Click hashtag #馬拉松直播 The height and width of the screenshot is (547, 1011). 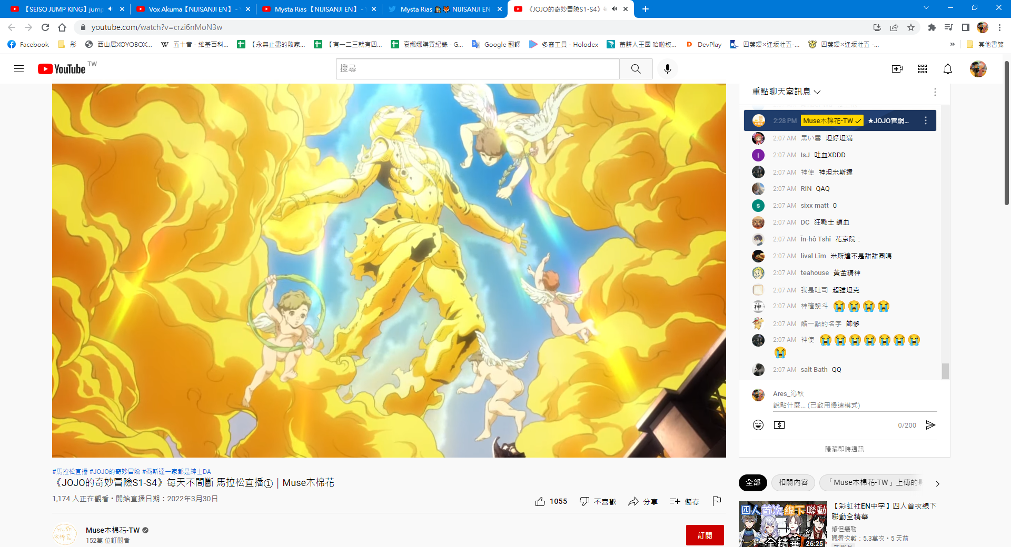coord(70,471)
